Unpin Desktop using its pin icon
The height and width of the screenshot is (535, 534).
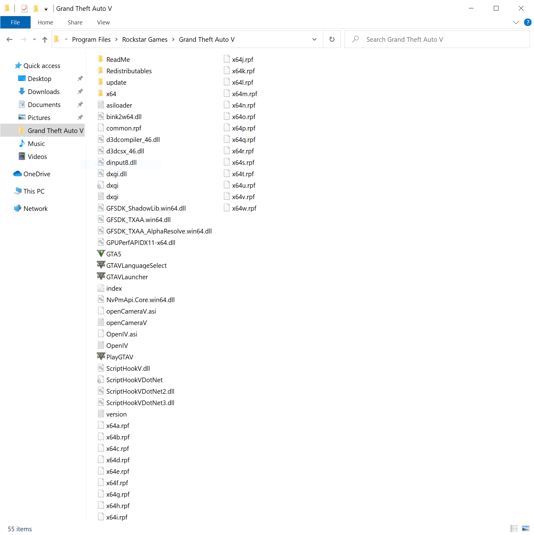point(80,79)
